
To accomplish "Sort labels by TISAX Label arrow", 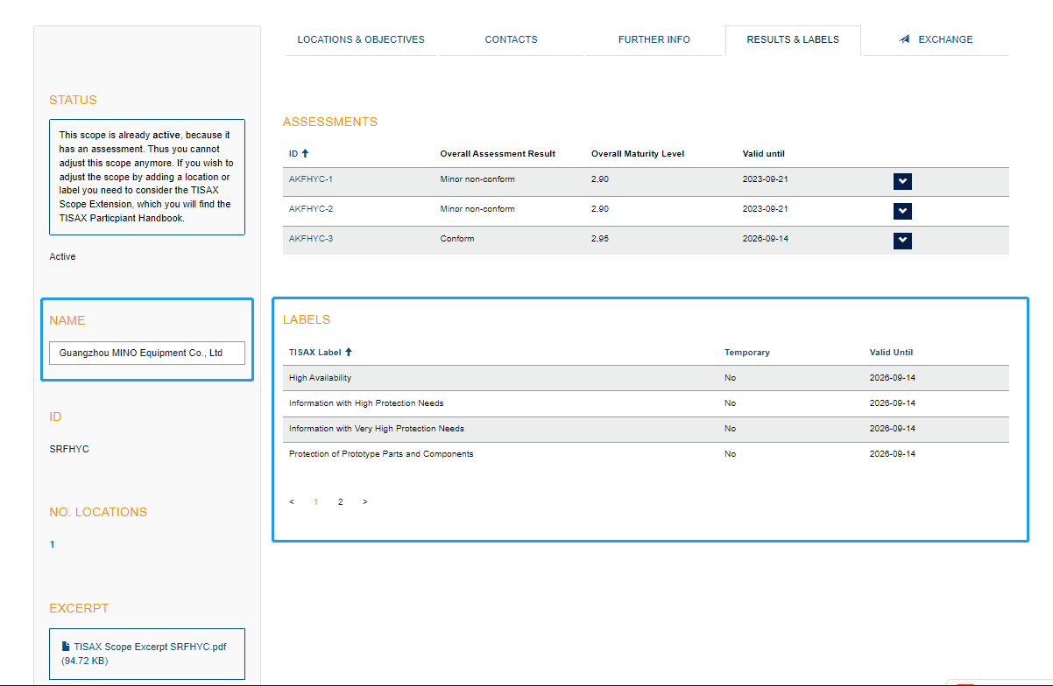I will pyautogui.click(x=349, y=353).
